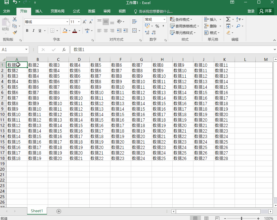Toggle Align Left horizontal alignment
The image size is (277, 220).
99,31
